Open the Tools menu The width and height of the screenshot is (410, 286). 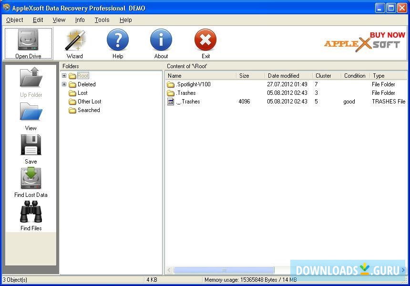[x=102, y=20]
